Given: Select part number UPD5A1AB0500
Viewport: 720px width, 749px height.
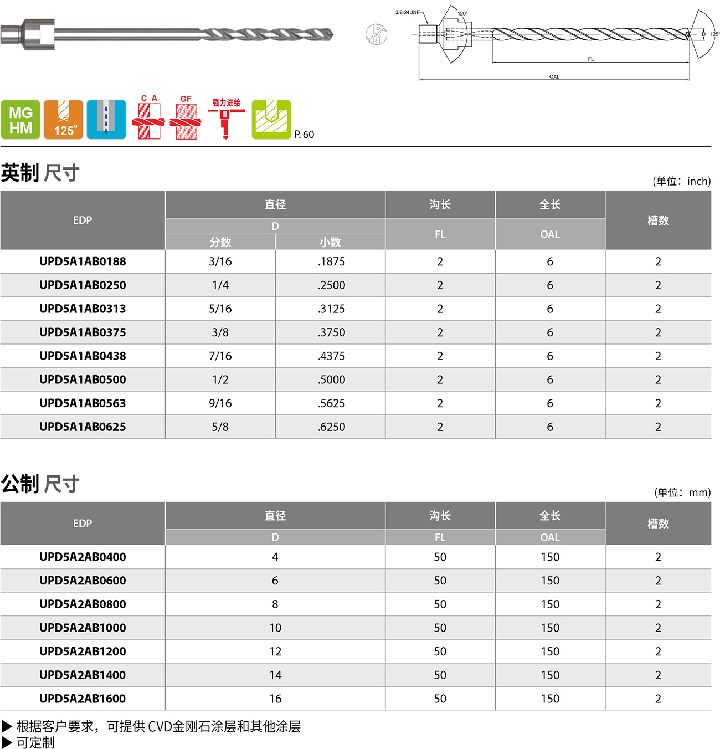Looking at the screenshot, I should click(83, 379).
